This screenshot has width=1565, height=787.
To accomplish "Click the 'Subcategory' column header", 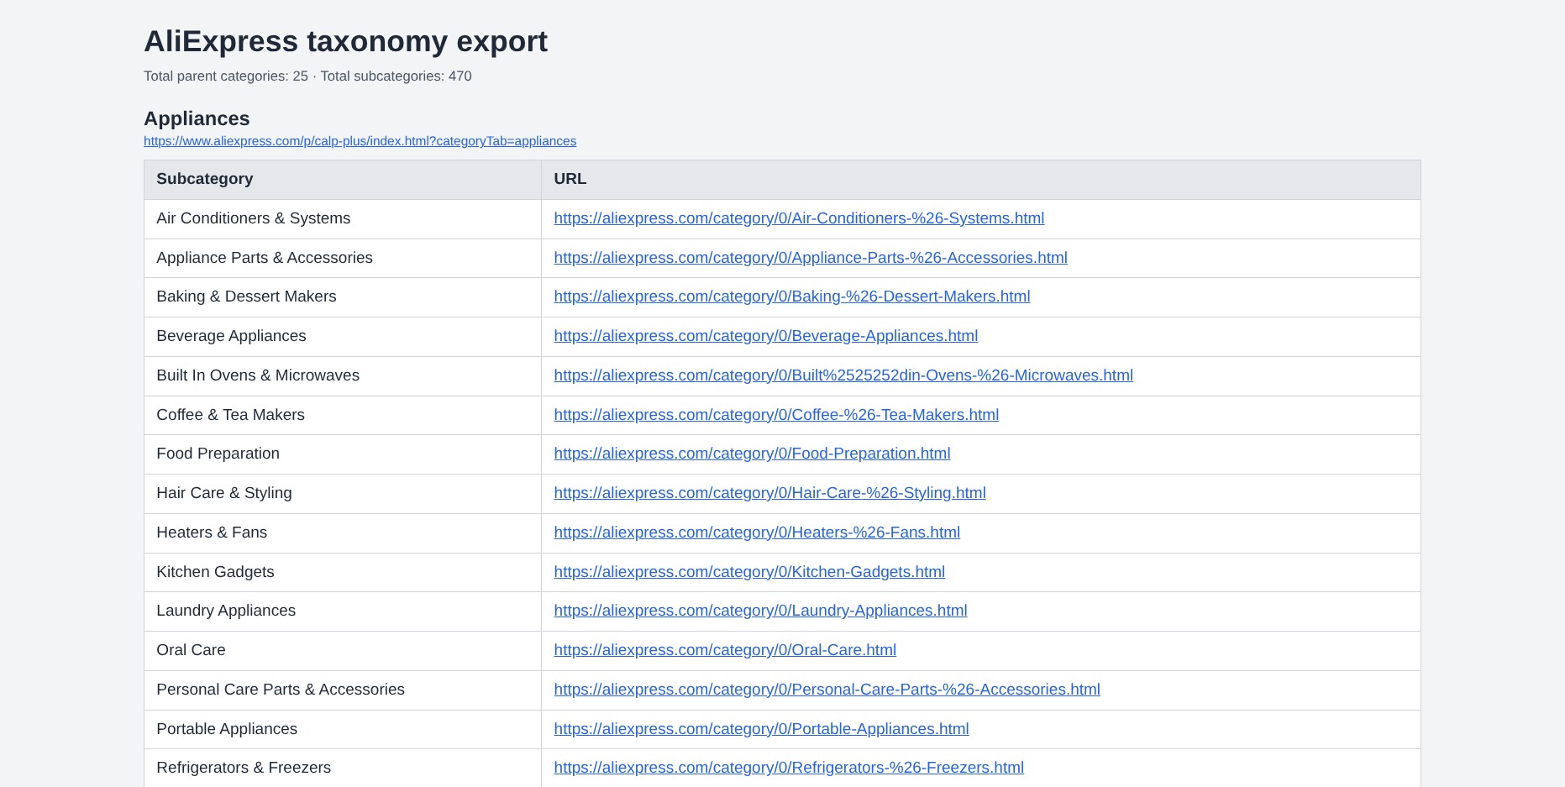I will click(x=343, y=180).
